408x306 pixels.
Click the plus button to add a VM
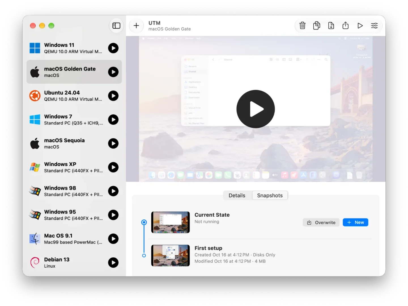(x=136, y=26)
